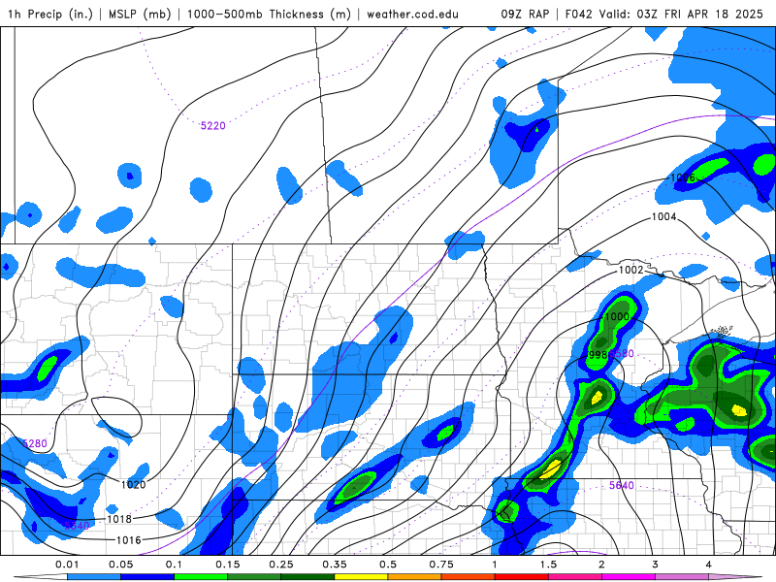Click the '1h Precip (in.)' header label
776x582 pixels.
pyautogui.click(x=50, y=14)
